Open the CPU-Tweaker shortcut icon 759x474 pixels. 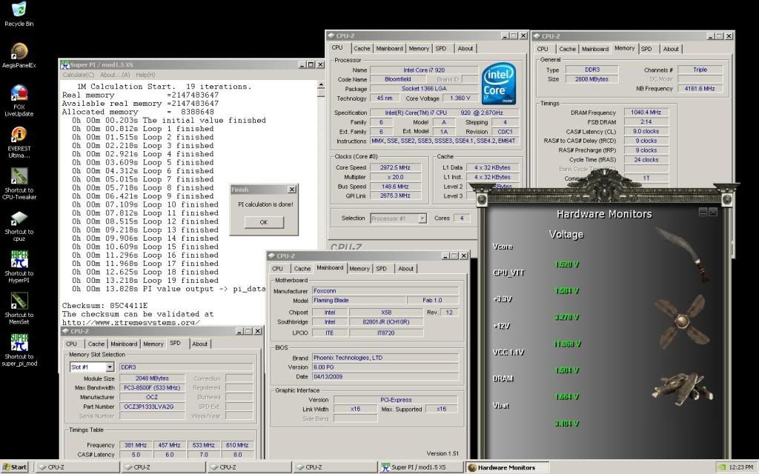click(19, 176)
